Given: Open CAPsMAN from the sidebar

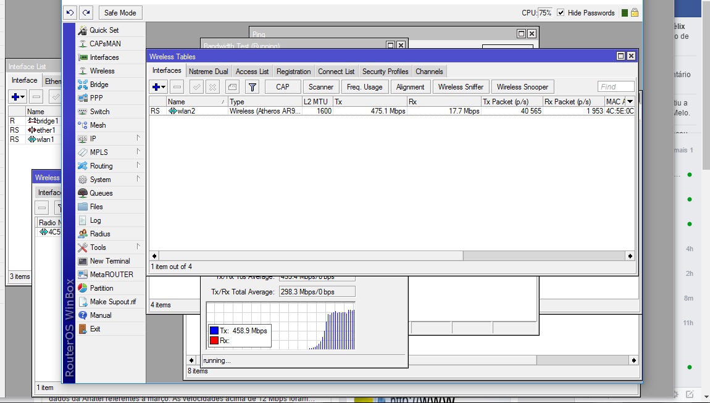Looking at the screenshot, I should tap(105, 44).
